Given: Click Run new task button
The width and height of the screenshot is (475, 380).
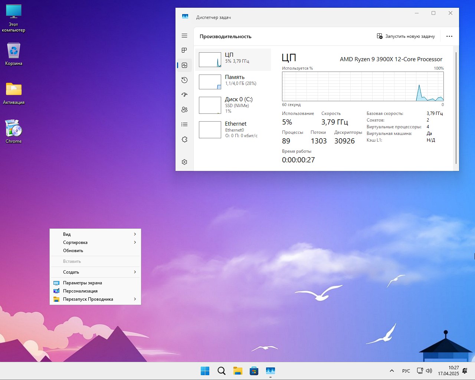Looking at the screenshot, I should [x=406, y=36].
